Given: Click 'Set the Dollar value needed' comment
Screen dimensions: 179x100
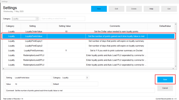Looking at the screenshot, I should [x=116, y=32].
